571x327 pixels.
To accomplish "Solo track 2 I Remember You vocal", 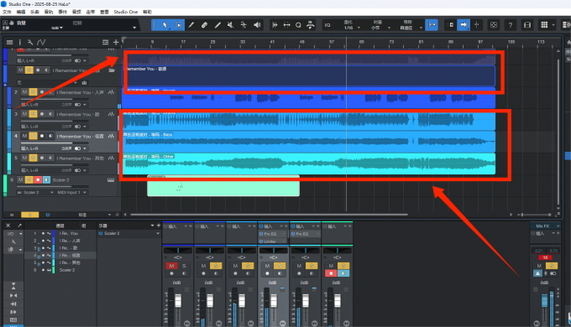I will click(x=33, y=92).
